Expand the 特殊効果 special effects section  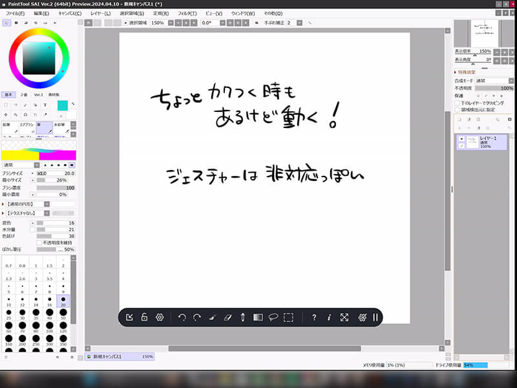(464, 71)
